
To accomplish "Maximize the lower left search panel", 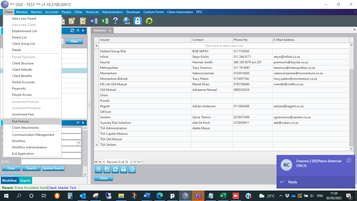I will [x=78, y=123].
